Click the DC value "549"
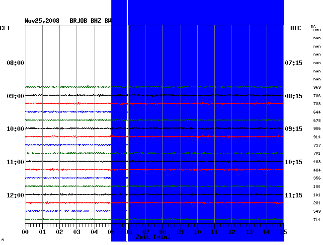 click(x=317, y=211)
